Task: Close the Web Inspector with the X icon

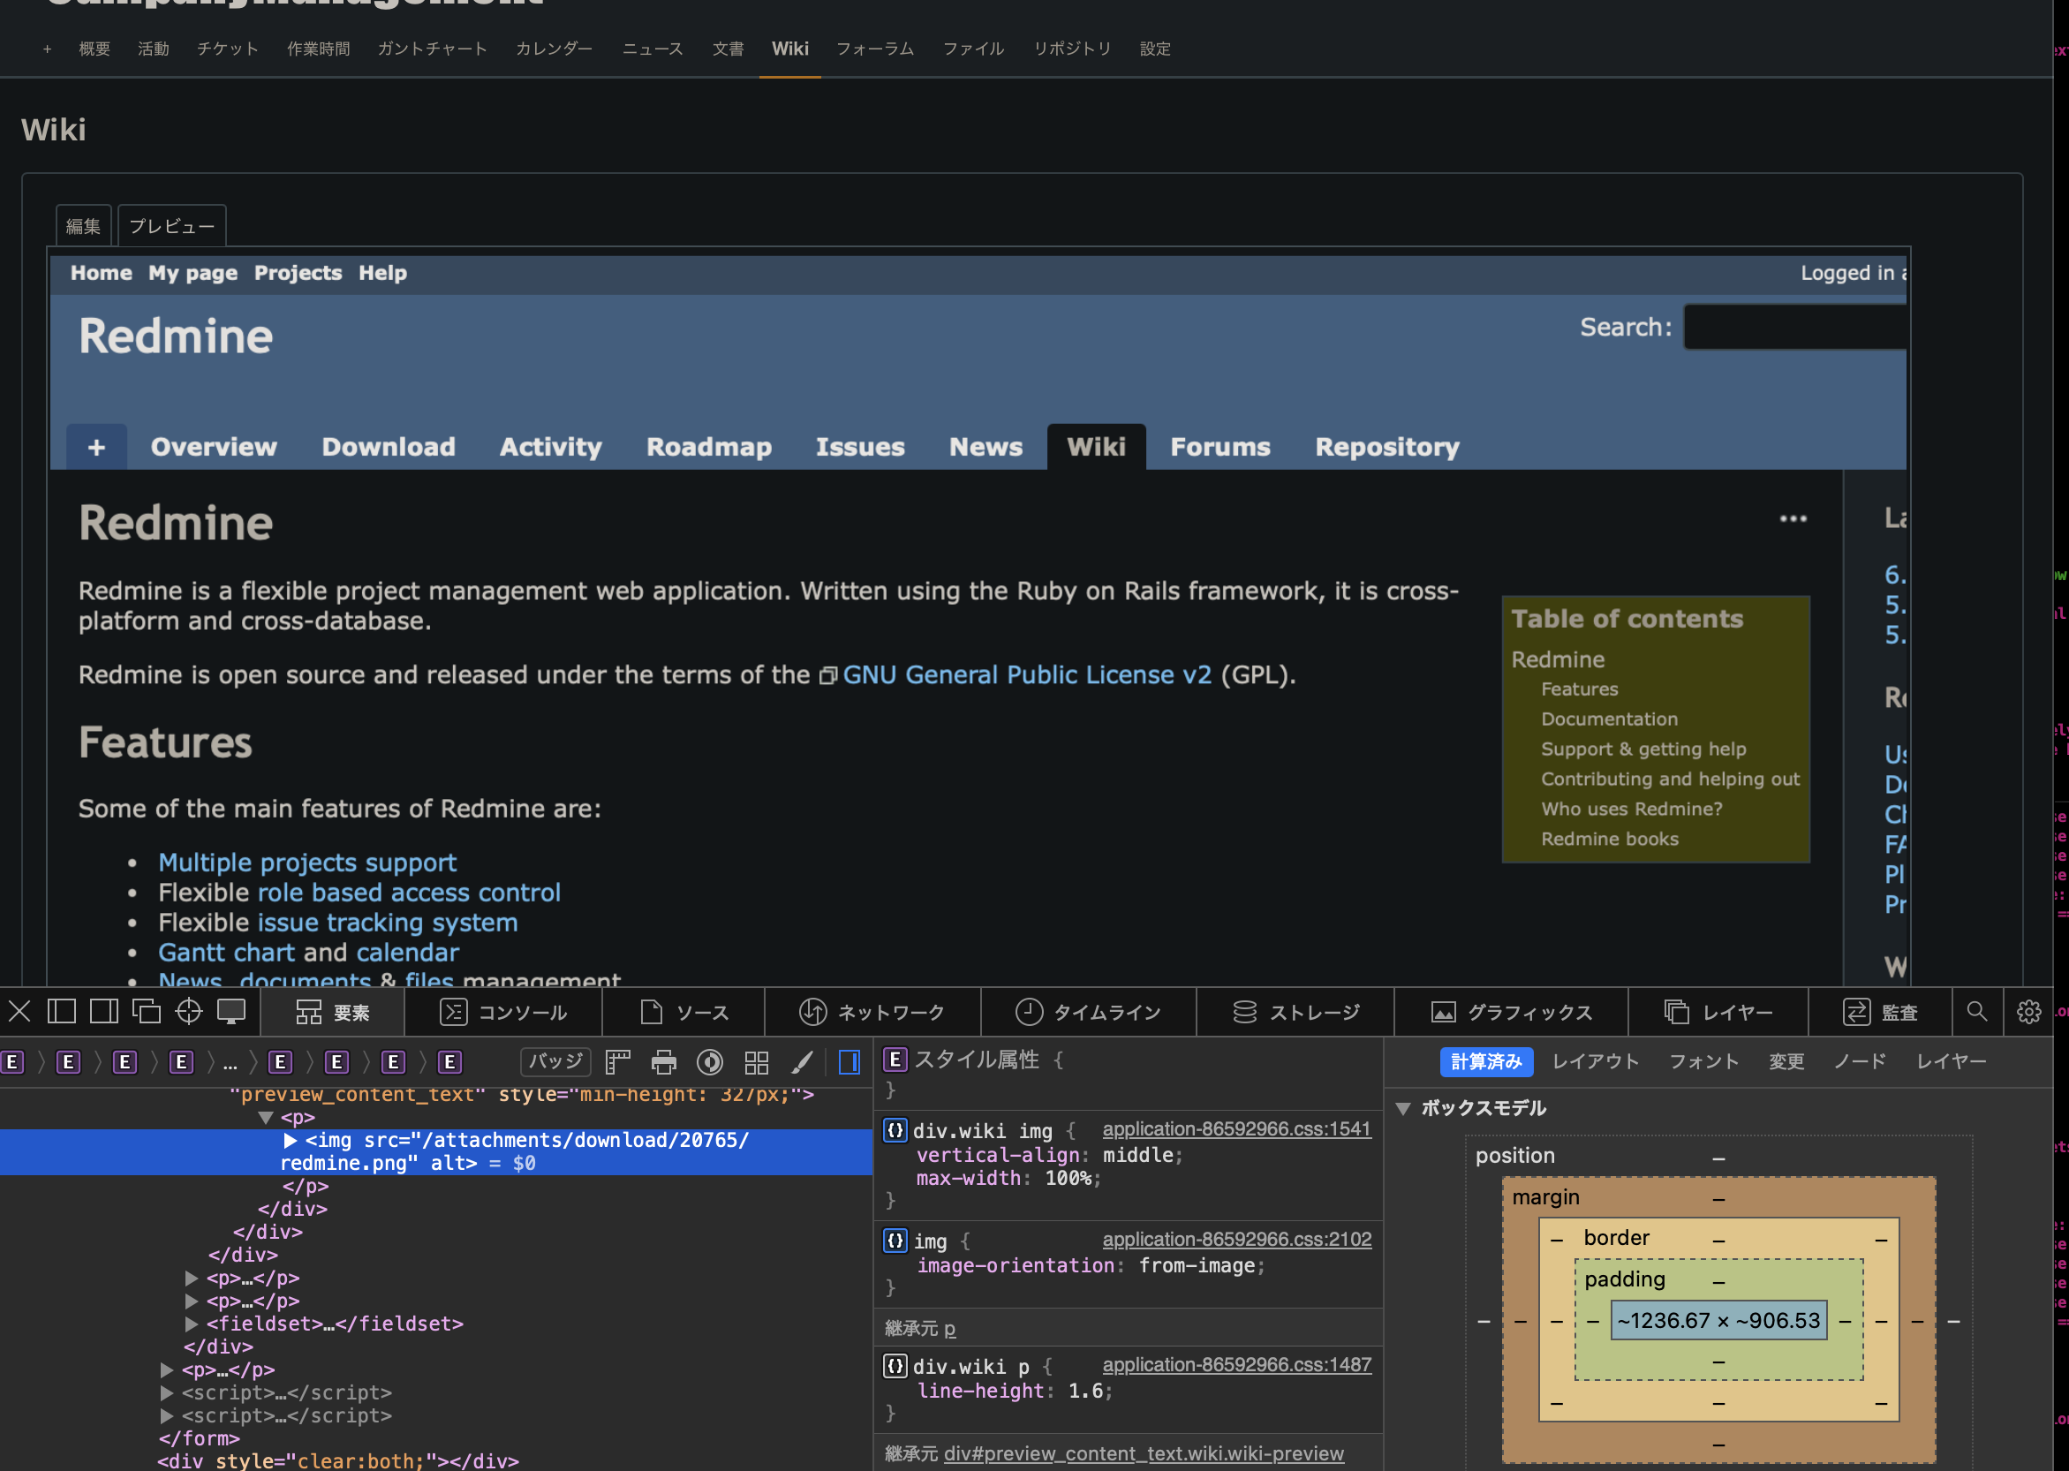Action: pos(20,1012)
